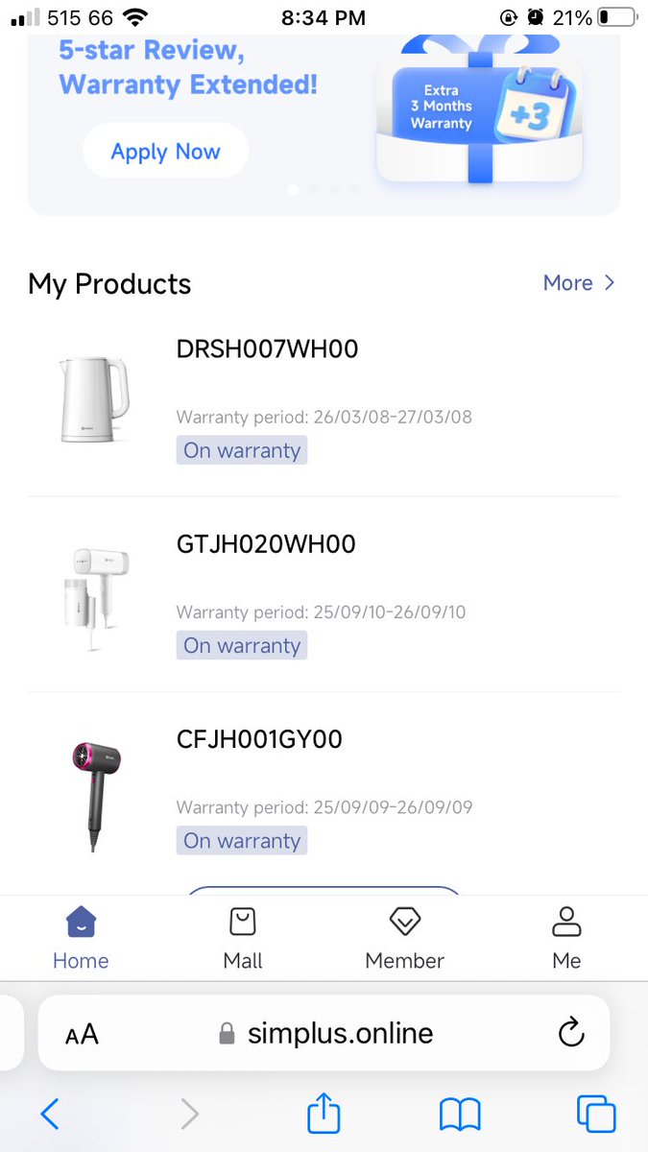Open the Home tab icon

pyautogui.click(x=81, y=922)
